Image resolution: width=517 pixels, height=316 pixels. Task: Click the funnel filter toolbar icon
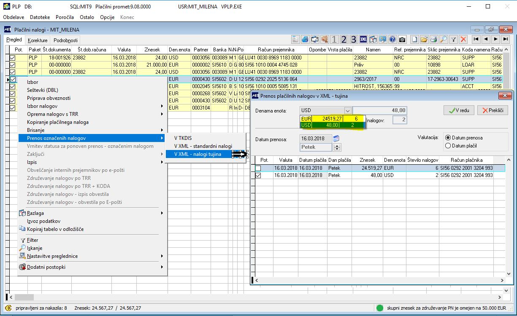[x=453, y=40]
